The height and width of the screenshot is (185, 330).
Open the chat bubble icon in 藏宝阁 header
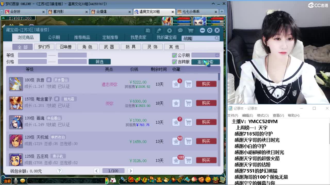tap(180, 30)
